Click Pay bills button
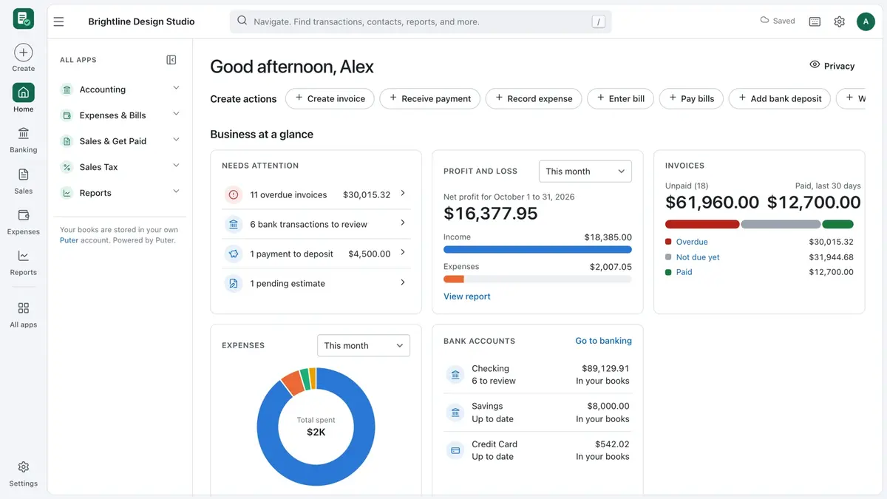The width and height of the screenshot is (887, 499). pyautogui.click(x=691, y=98)
